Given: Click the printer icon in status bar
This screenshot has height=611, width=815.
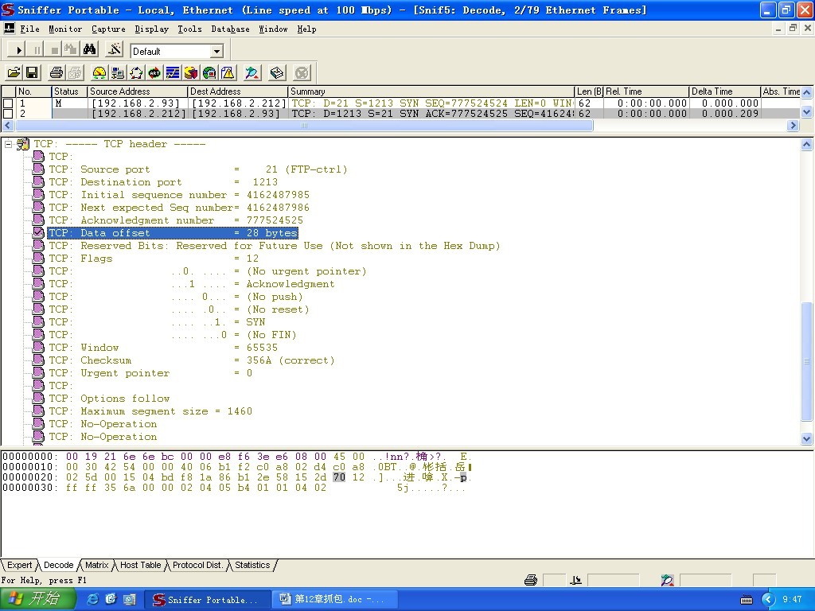Looking at the screenshot, I should 531,580.
